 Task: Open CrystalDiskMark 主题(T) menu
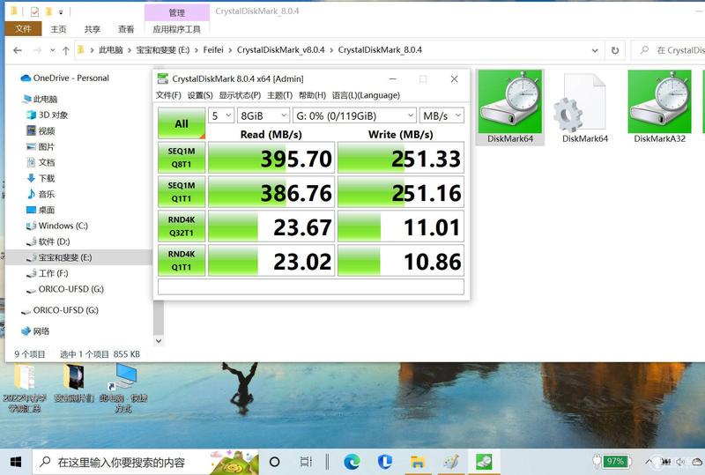click(279, 95)
